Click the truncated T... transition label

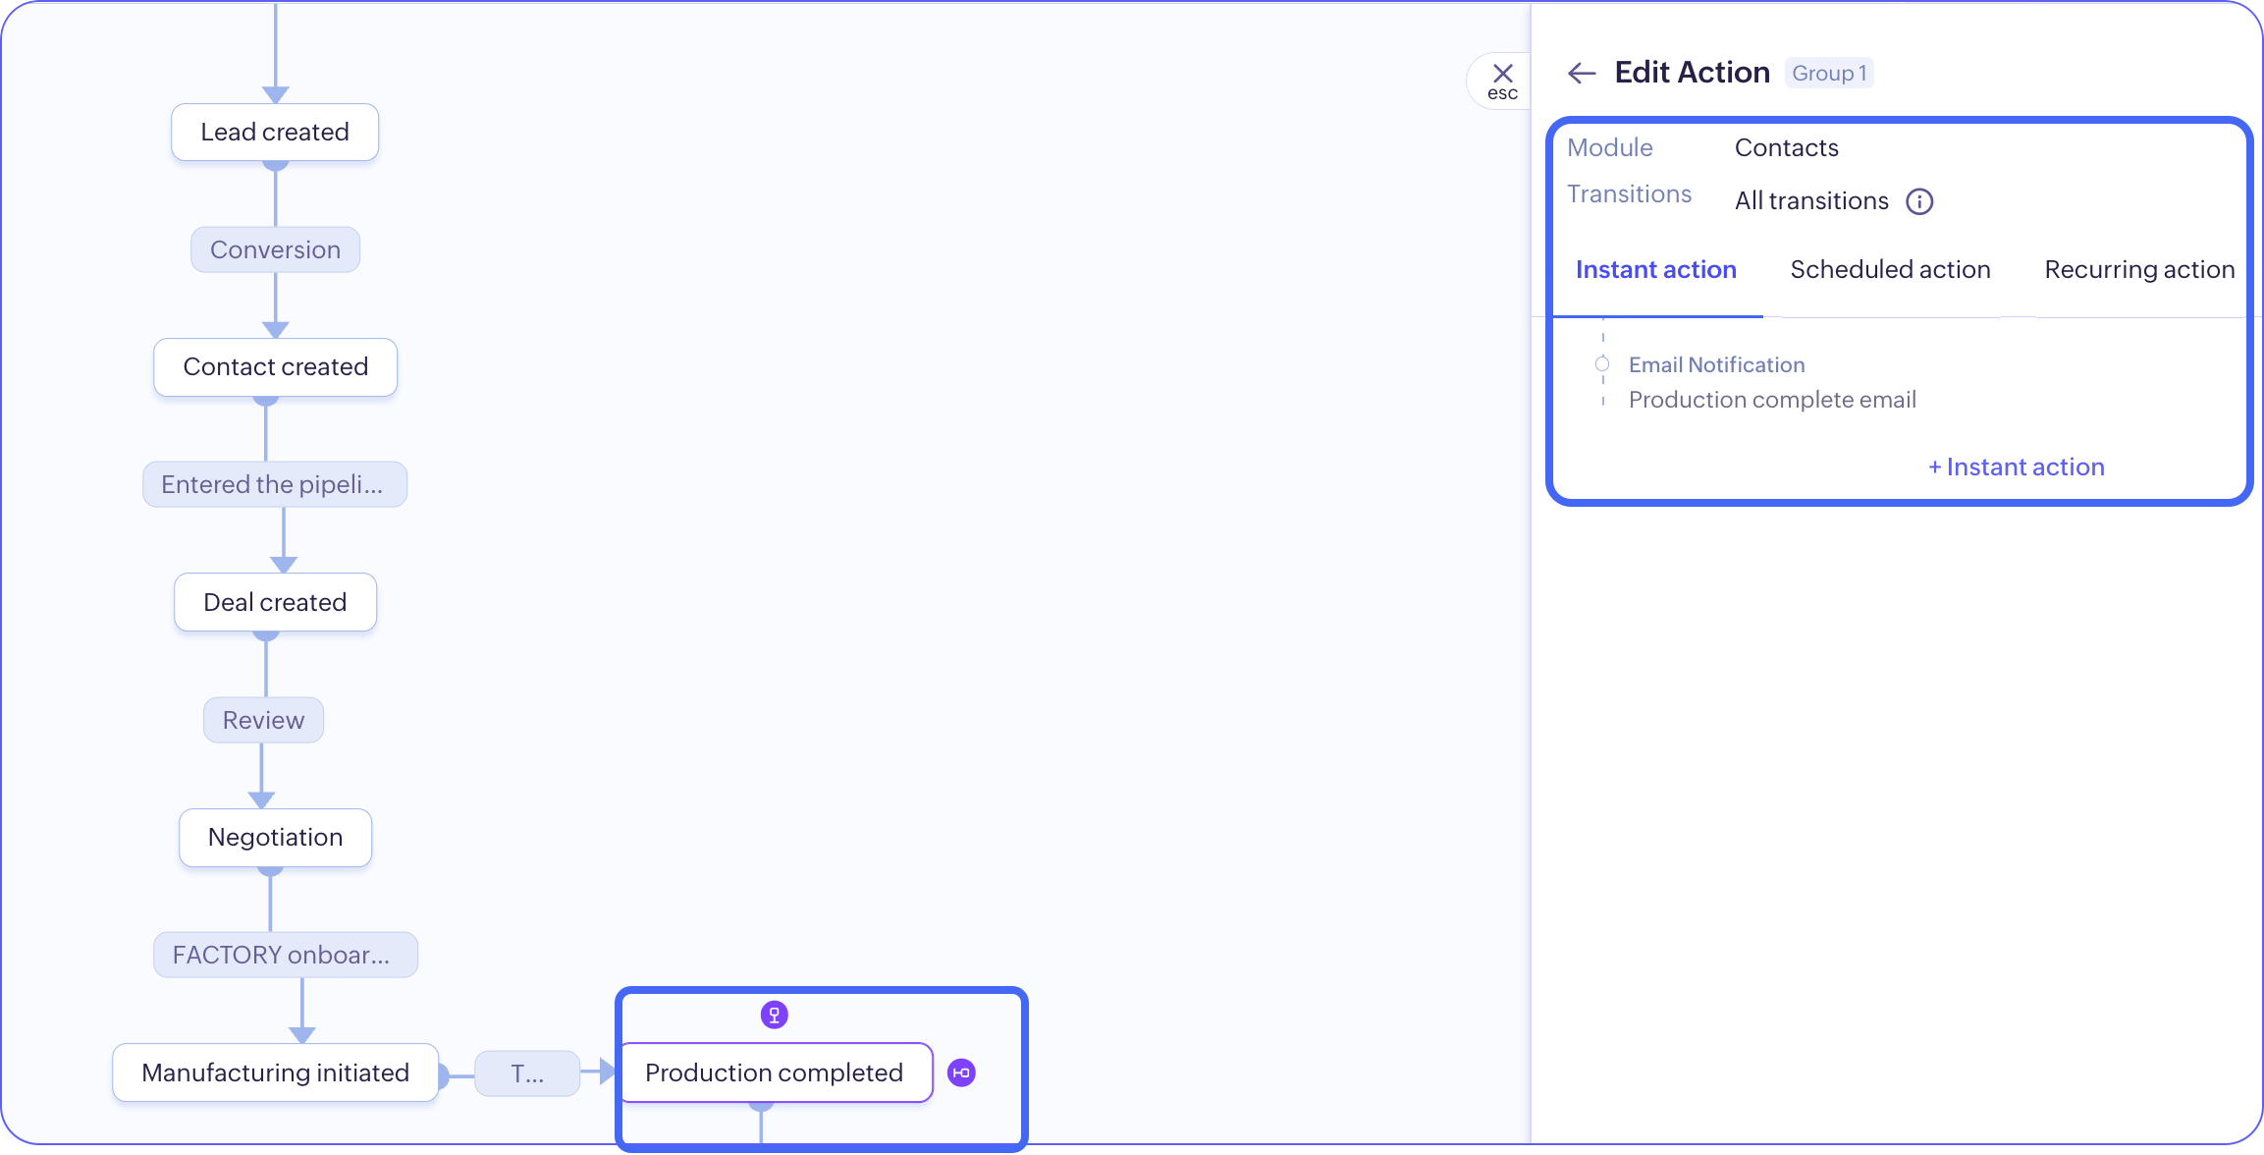527,1073
